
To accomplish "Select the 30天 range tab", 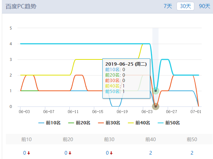I will [185, 6].
